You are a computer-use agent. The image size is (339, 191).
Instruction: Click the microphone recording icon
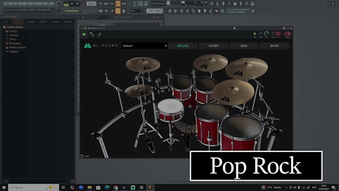(223, 3)
